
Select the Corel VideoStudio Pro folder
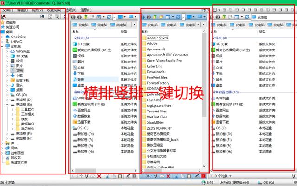pos(162,61)
